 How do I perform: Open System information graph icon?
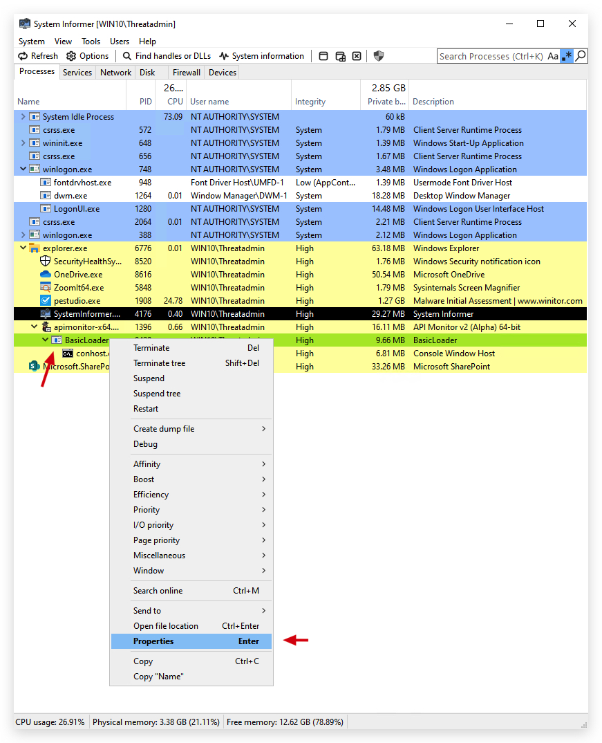tap(224, 56)
